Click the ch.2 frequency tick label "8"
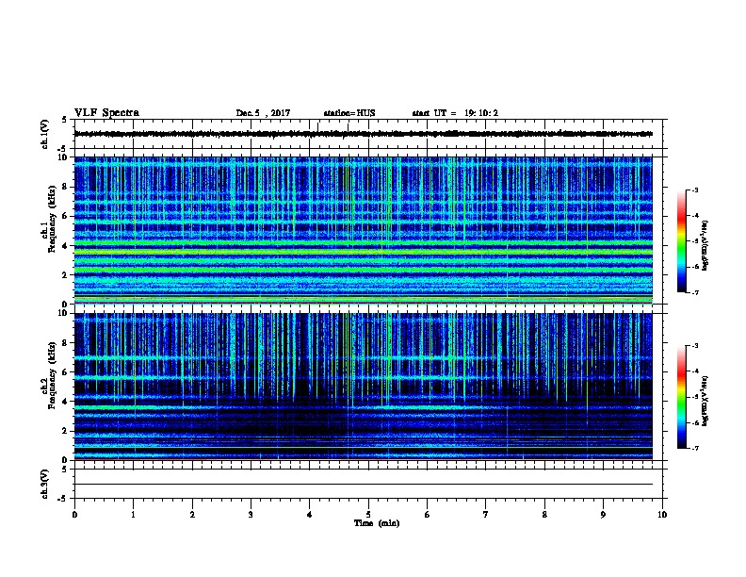 [x=65, y=343]
